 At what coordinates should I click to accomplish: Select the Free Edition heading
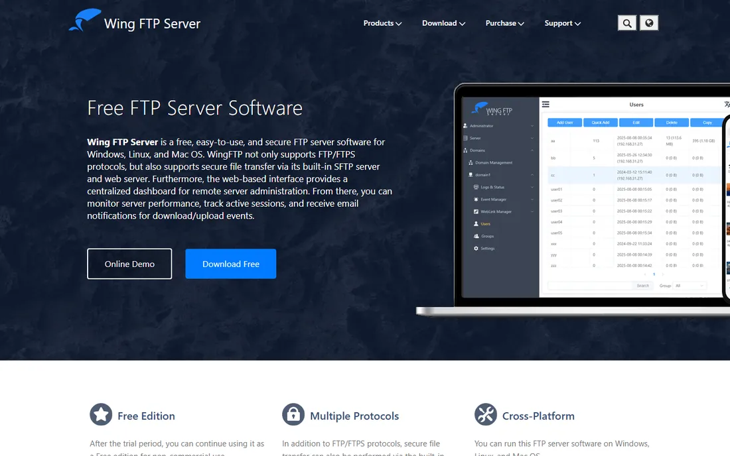(146, 416)
